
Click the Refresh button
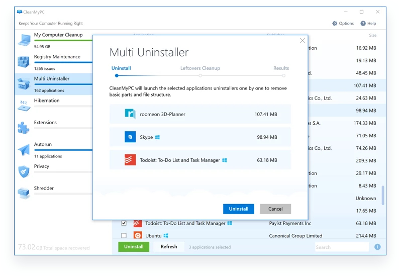[x=169, y=246]
